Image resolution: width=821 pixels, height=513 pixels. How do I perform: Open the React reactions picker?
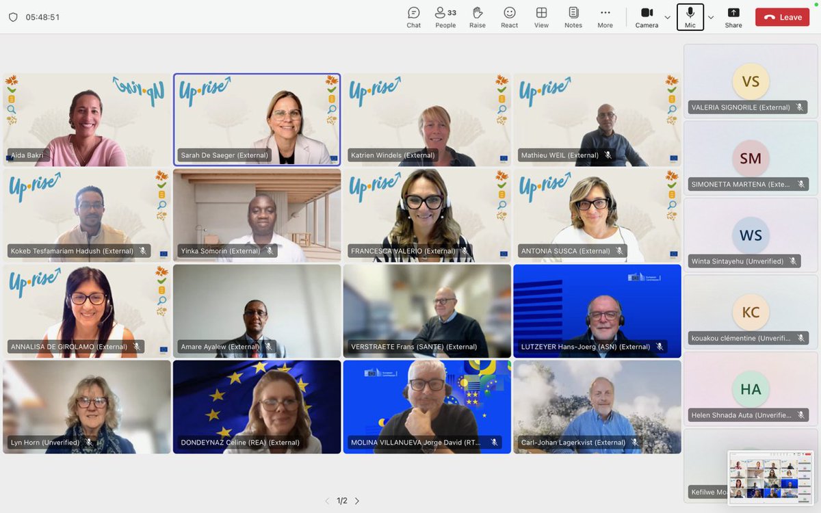(x=509, y=17)
